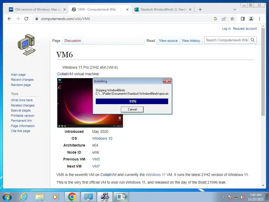The image size is (269, 202).
Task: Expand the tab search dropdown
Action: point(235,9)
